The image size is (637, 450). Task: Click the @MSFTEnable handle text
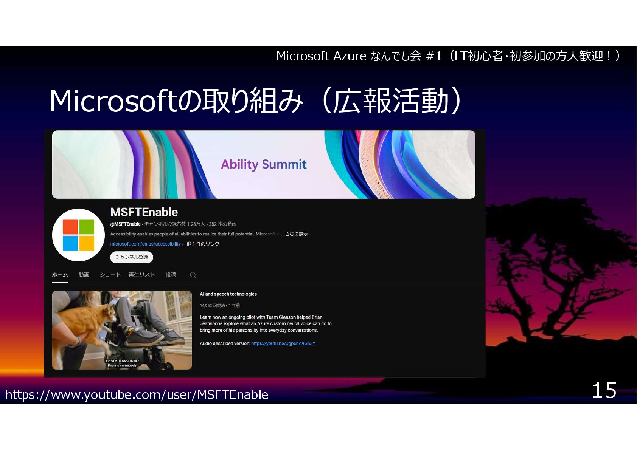[x=125, y=224]
